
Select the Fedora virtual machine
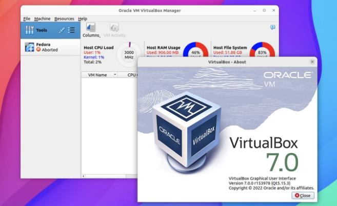pos(50,47)
